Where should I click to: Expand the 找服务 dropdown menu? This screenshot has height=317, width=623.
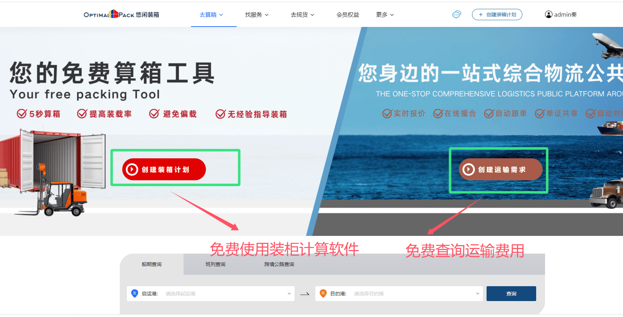(257, 15)
